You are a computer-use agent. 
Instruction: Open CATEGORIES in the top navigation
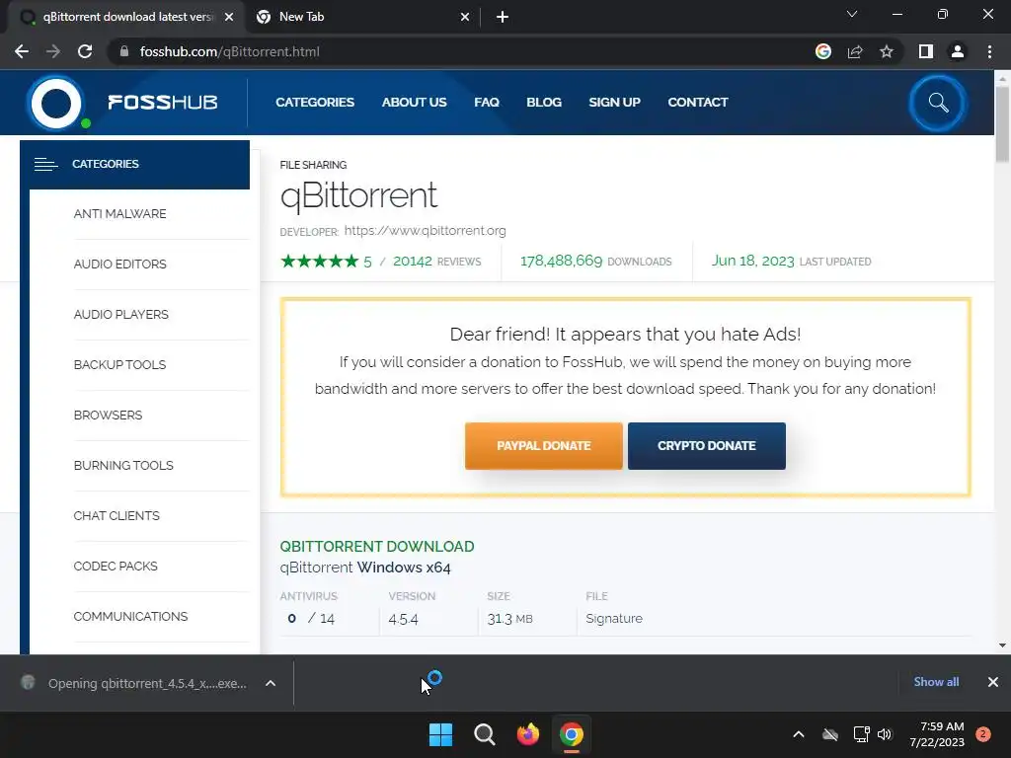click(x=315, y=103)
